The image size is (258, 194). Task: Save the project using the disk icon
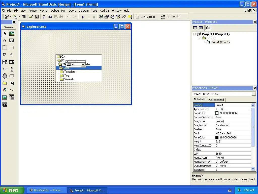37,17
